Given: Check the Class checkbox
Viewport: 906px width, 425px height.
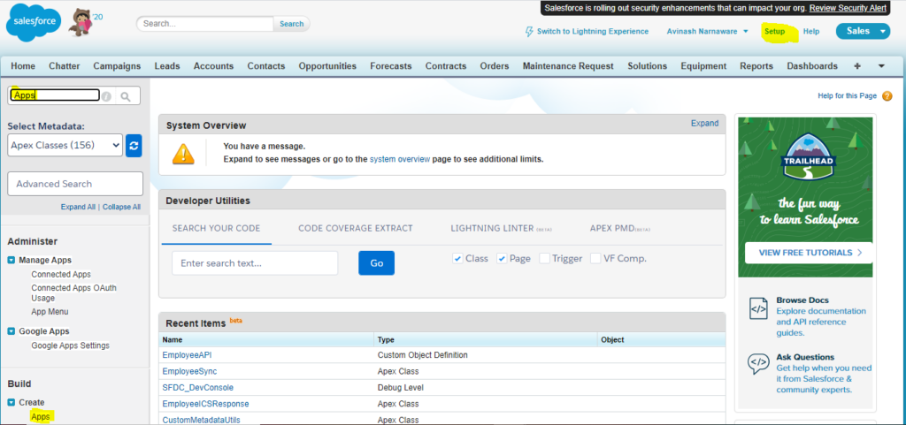Looking at the screenshot, I should (457, 258).
